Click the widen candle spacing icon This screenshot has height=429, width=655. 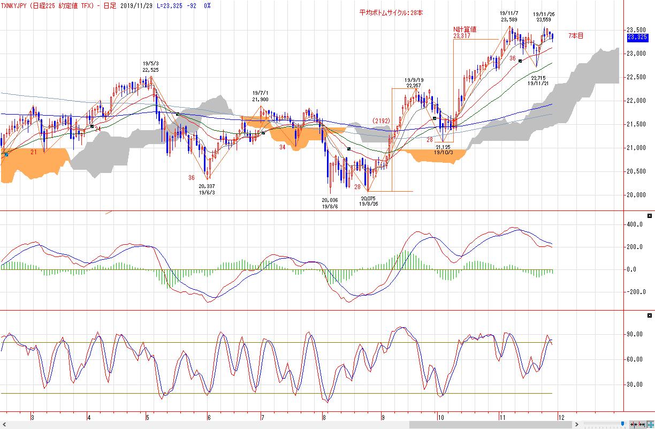point(641,424)
